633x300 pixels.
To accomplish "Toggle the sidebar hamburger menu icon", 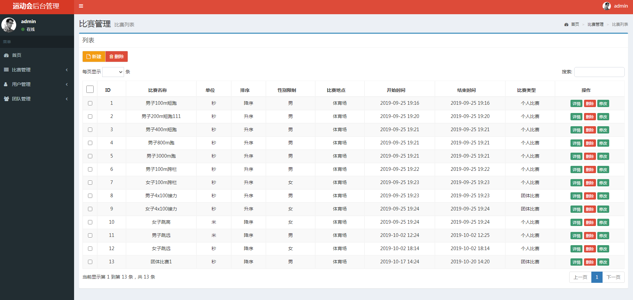I will pyautogui.click(x=81, y=6).
